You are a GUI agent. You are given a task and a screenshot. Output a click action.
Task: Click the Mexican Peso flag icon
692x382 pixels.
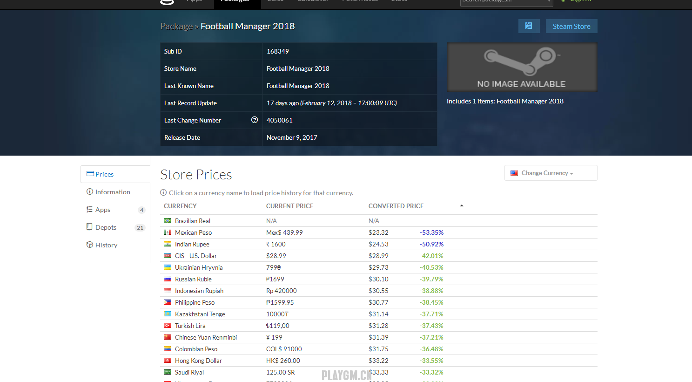[x=168, y=232]
